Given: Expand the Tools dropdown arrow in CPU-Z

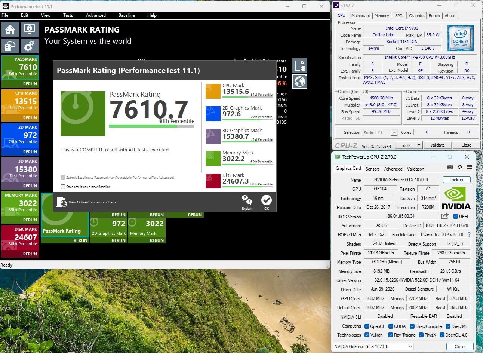Looking at the screenshot, I should click(419, 145).
